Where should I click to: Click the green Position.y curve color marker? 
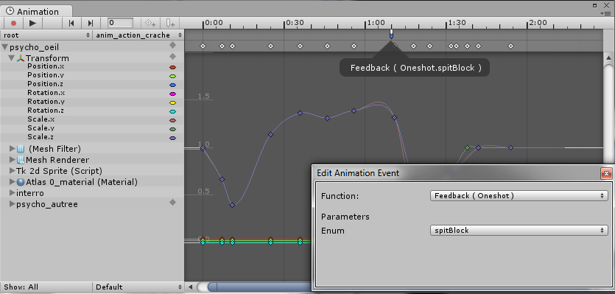click(x=172, y=76)
